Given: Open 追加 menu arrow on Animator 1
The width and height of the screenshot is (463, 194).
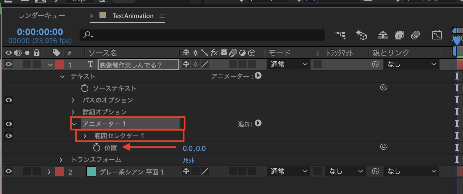Looking at the screenshot, I should click(258, 123).
